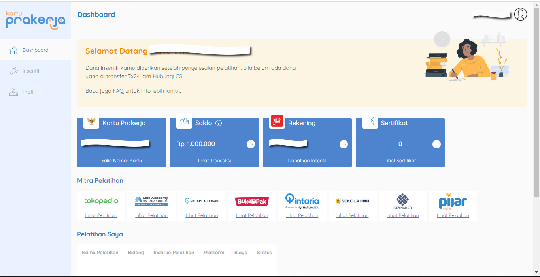Click Lihat Pelatihan under Bukalapak
The image size is (540, 277).
tap(252, 215)
